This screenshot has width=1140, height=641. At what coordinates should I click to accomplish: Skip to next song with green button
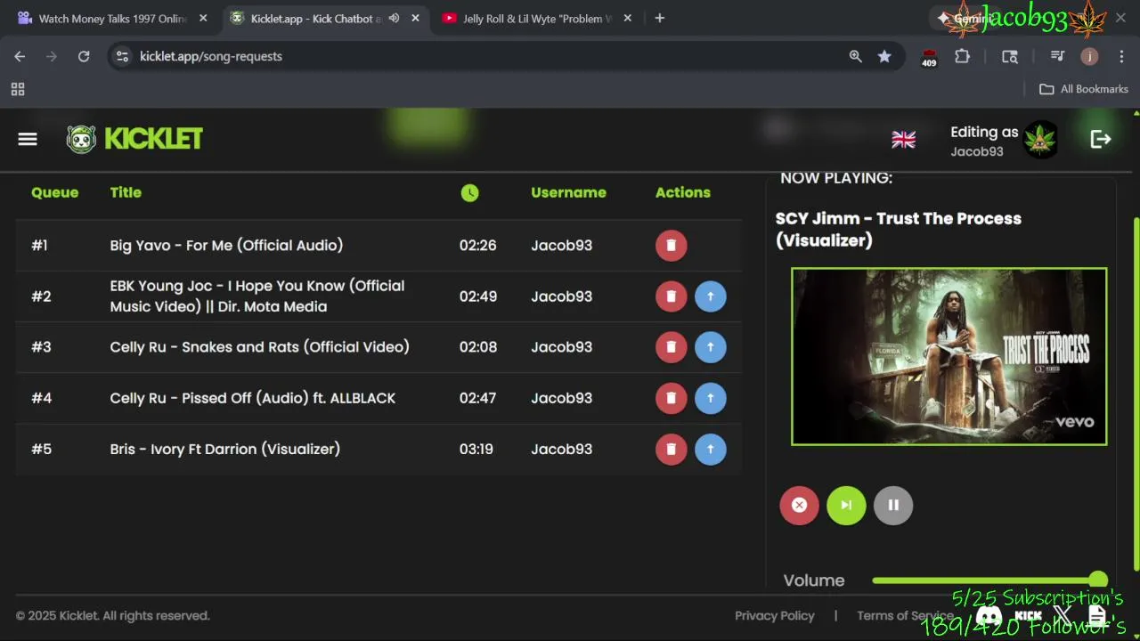(x=846, y=506)
